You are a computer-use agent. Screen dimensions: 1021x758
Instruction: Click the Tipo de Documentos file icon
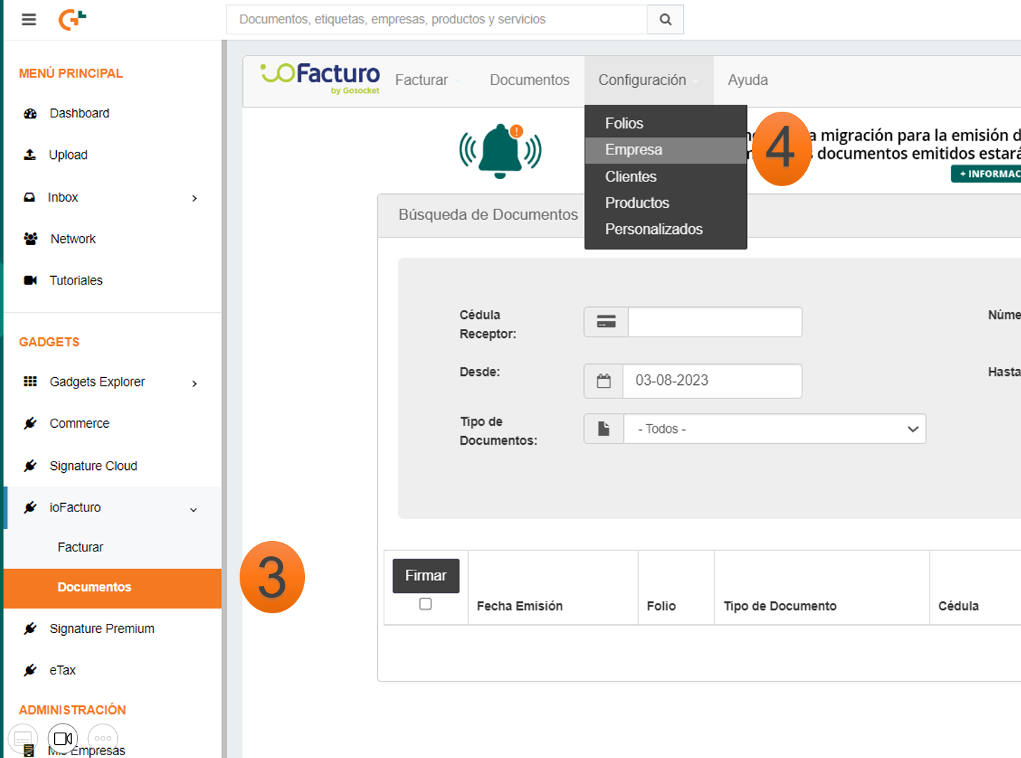click(604, 429)
